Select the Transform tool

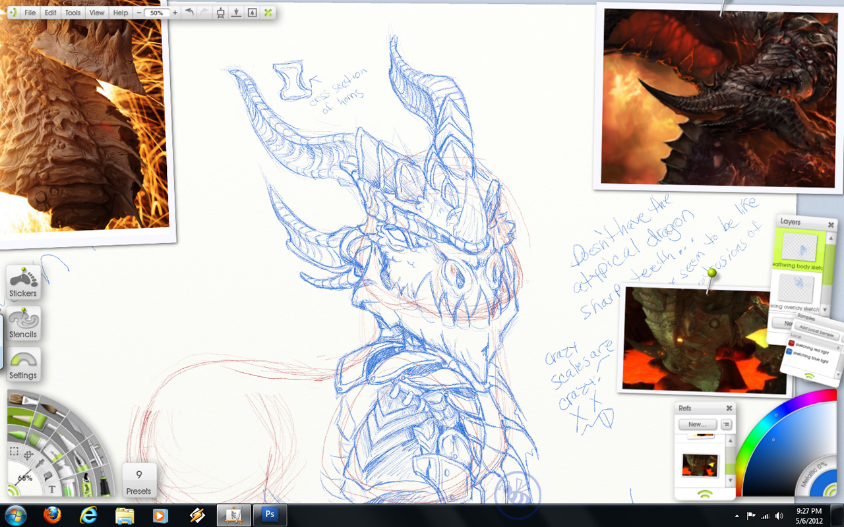(28, 455)
